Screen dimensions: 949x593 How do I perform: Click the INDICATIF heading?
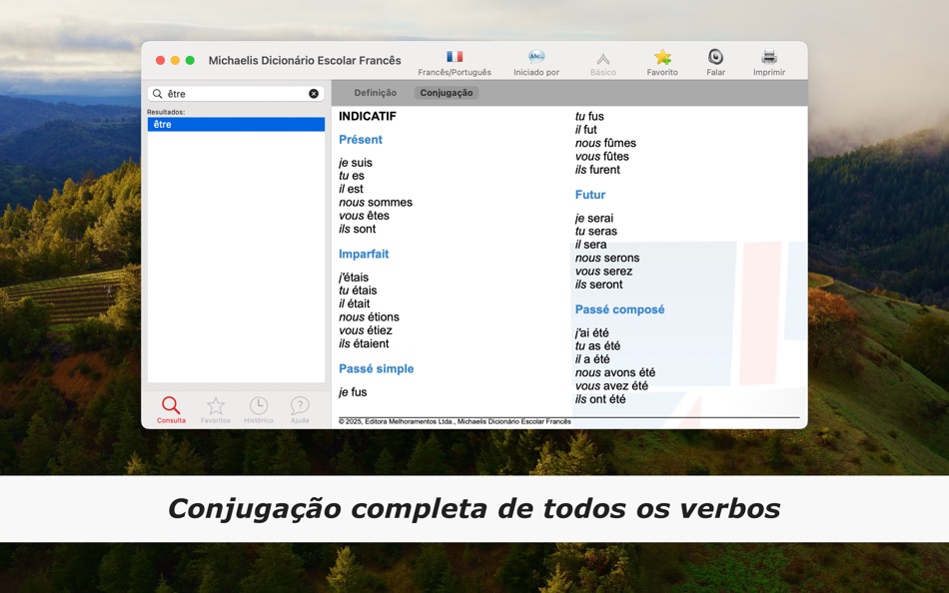click(368, 116)
